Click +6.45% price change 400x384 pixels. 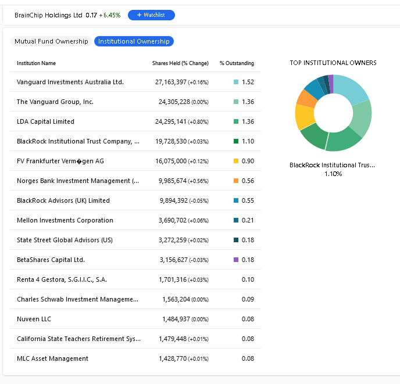pyautogui.click(x=110, y=15)
